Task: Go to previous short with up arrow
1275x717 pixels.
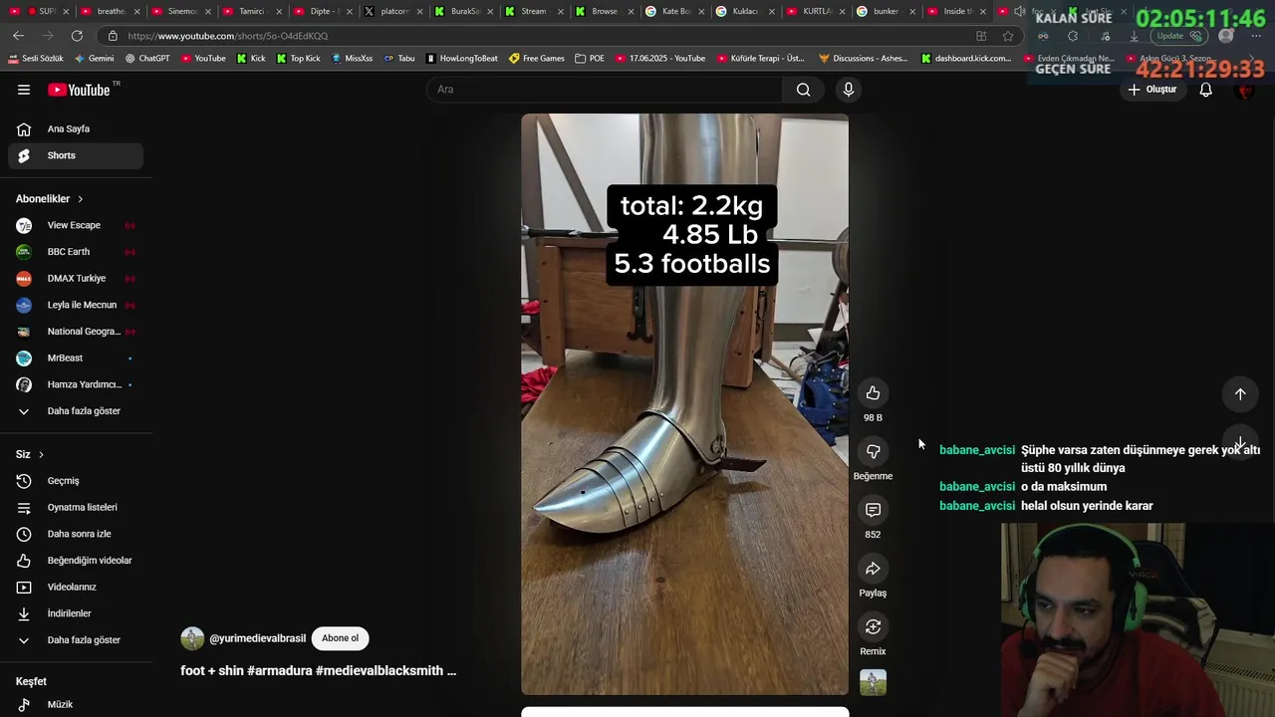Action: point(1240,394)
